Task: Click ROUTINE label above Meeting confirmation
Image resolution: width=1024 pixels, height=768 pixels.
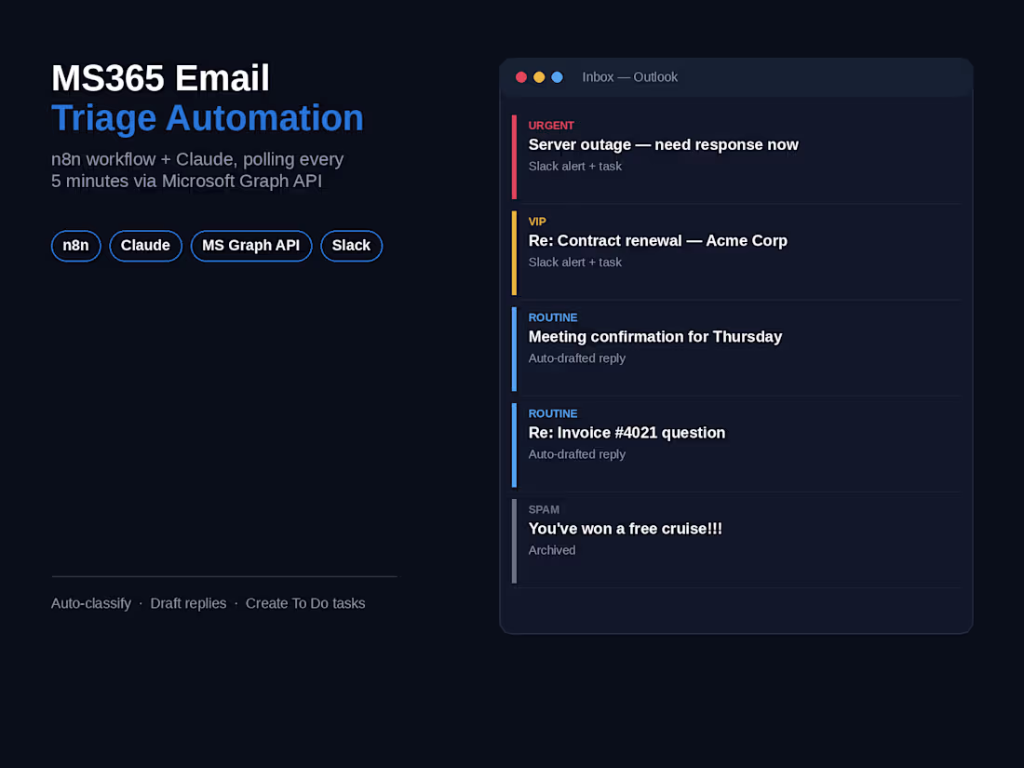Action: pos(552,317)
